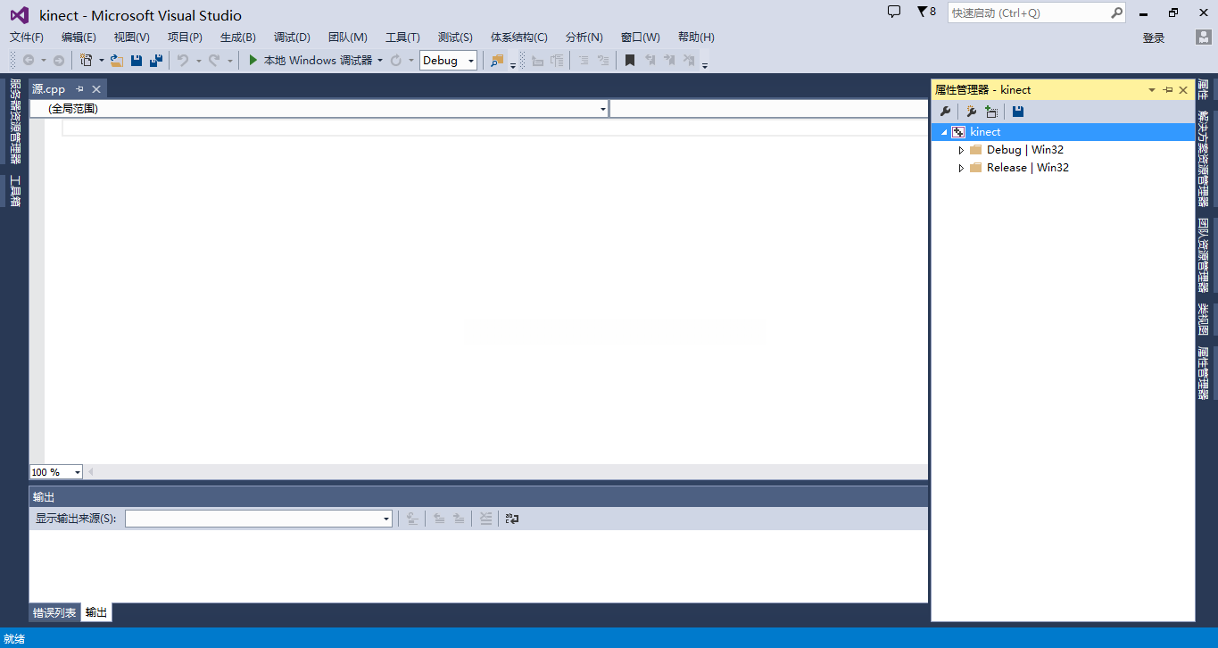This screenshot has height=648, width=1218.
Task: Open the notifications flag showing 8
Action: click(x=926, y=12)
